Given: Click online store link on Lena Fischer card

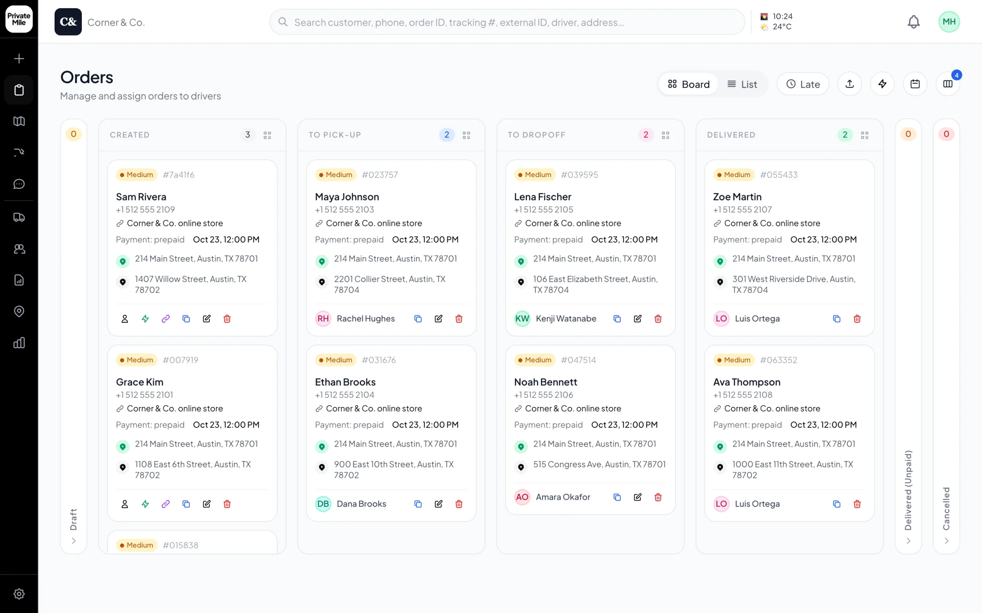Looking at the screenshot, I should (x=573, y=223).
